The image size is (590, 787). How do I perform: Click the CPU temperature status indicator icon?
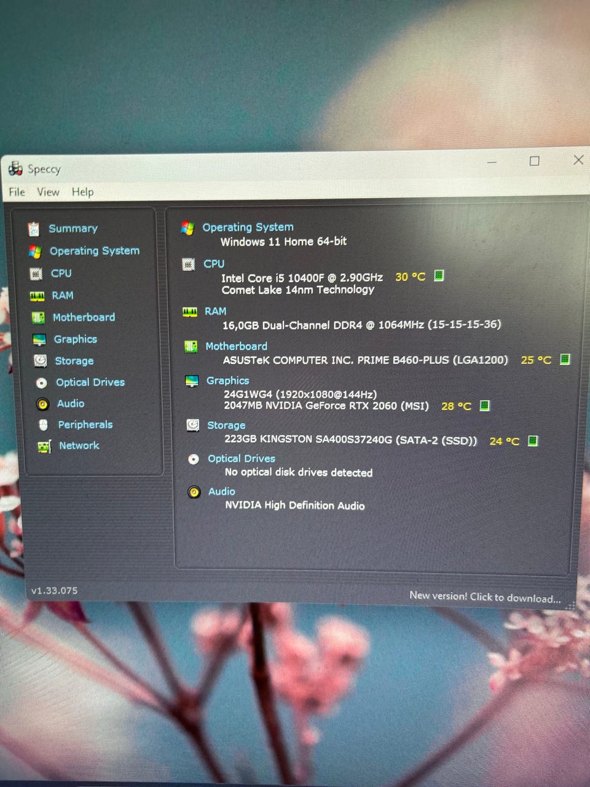coord(439,275)
